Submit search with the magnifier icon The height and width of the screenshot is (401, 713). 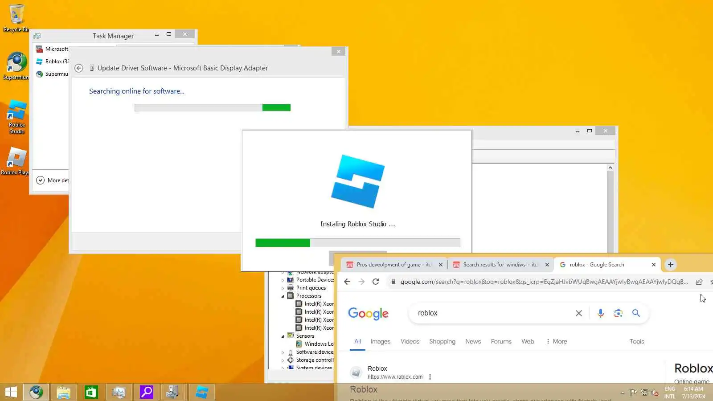pos(636,313)
